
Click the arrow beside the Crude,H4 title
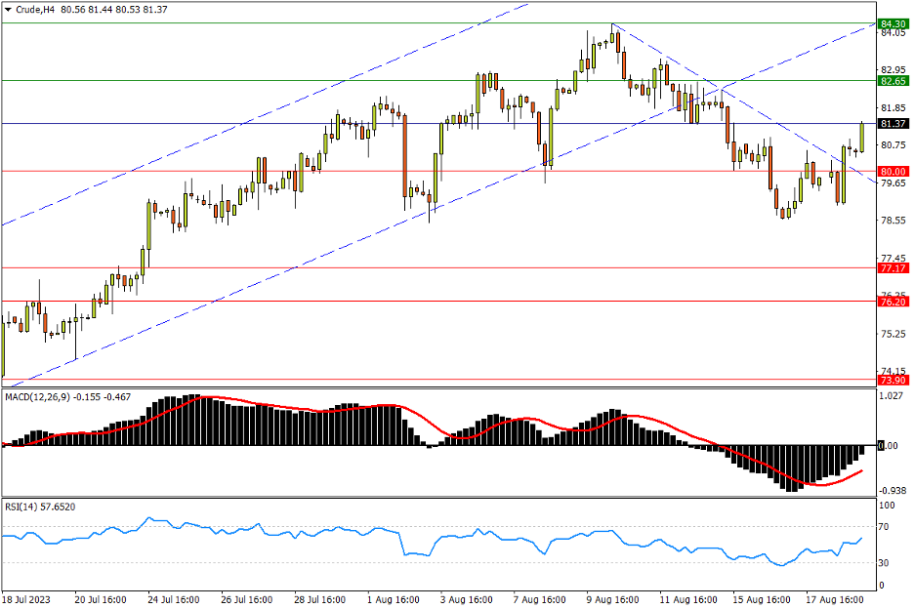9,10
